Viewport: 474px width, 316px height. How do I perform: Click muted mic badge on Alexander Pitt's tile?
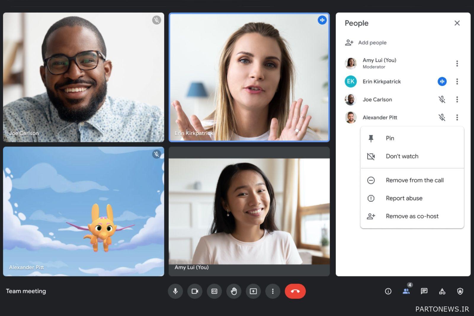157,154
